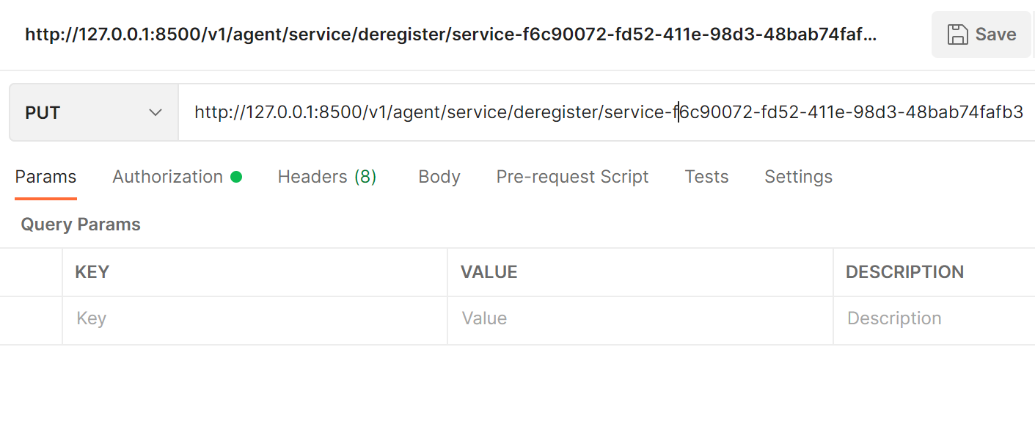Click the bold request title at top
This screenshot has width=1035, height=438.
pos(450,34)
